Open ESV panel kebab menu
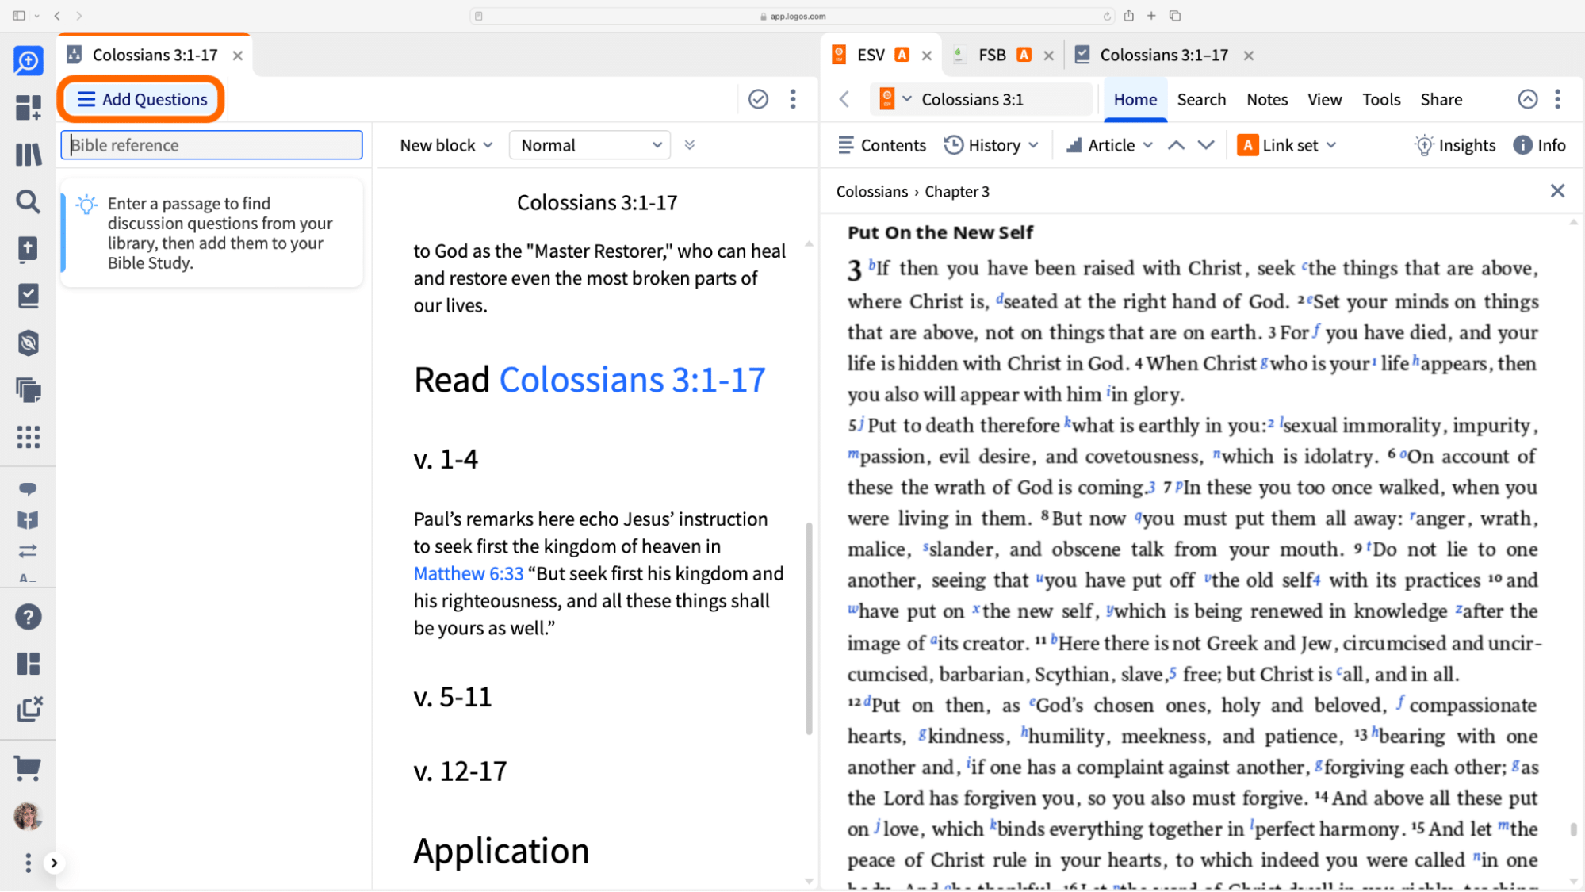Screen dimensions: 1585x892 [x=1557, y=99]
